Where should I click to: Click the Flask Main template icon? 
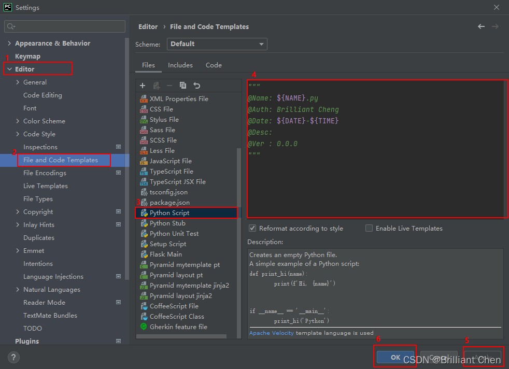144,254
